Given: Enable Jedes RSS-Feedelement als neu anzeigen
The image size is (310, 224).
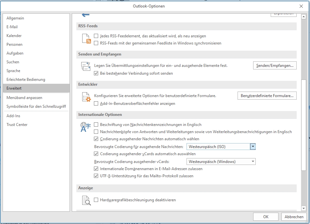Looking at the screenshot, I should click(96, 36).
